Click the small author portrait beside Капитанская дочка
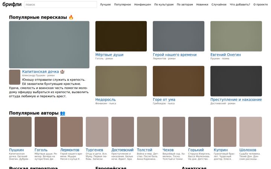 [x=15, y=77]
